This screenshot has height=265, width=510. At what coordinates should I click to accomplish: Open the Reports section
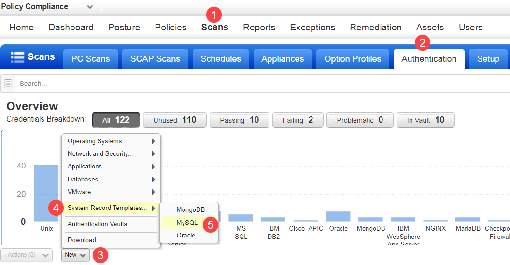coord(259,28)
